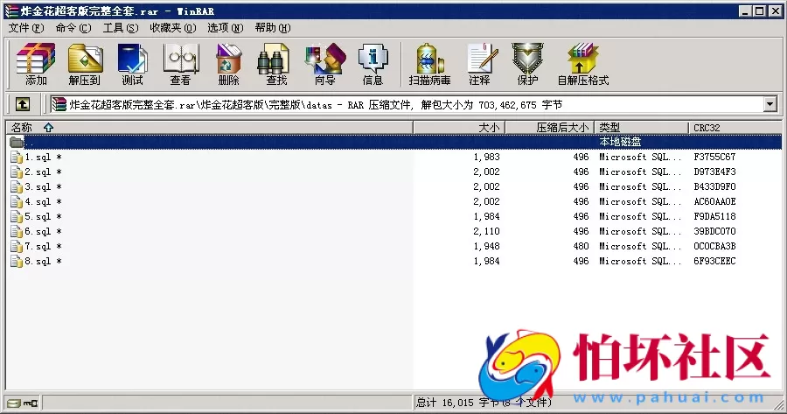Viewport: 787px width, 414px height.
Task: Click the WinRAR title bar app icon
Action: (11, 11)
